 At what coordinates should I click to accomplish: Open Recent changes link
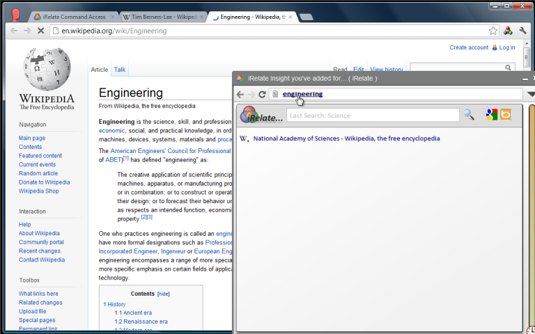tap(40, 251)
